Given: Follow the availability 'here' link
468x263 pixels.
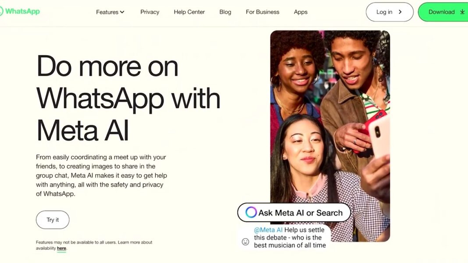Looking at the screenshot, I should (61, 248).
